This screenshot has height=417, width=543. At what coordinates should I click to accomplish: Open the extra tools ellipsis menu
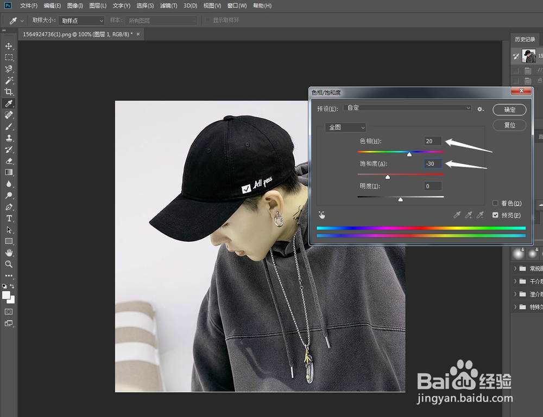click(9, 276)
